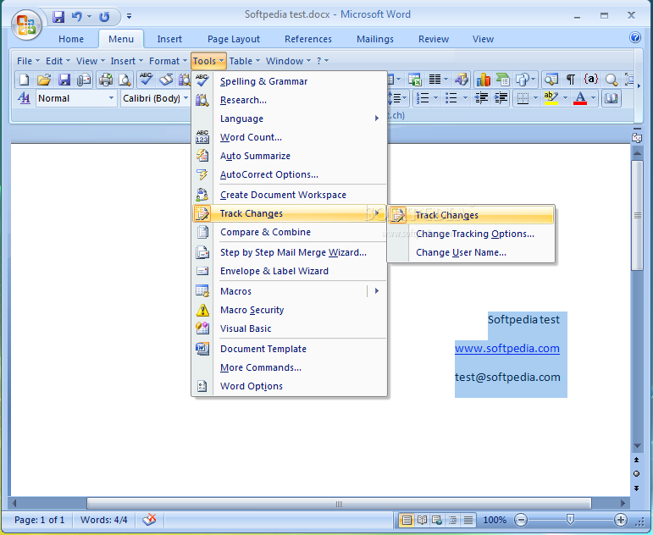Click the Help question mark icon
The height and width of the screenshot is (535, 653).
point(634,37)
